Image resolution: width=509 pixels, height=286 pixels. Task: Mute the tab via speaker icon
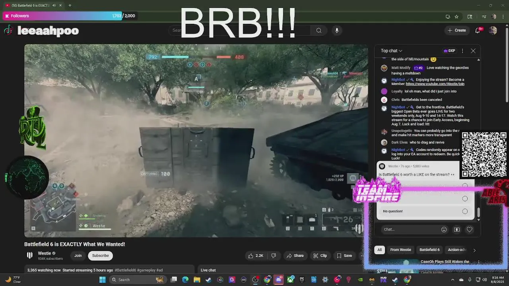point(54,6)
